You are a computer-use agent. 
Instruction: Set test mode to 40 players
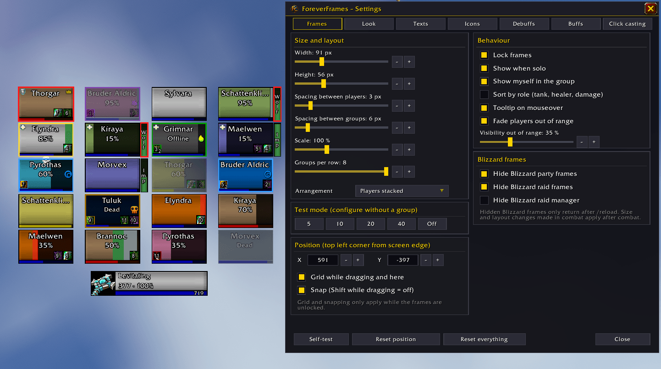[401, 224]
